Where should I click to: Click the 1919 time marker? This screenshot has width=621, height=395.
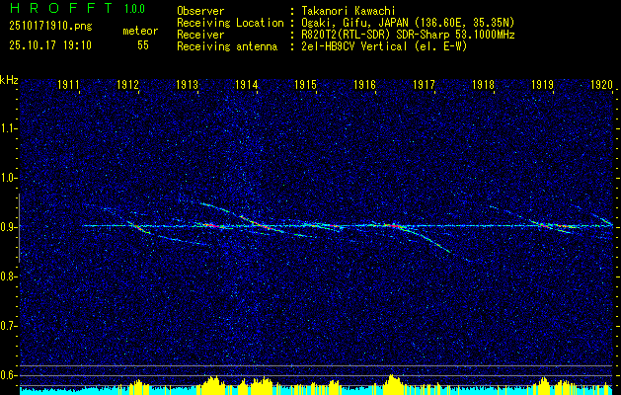542,84
